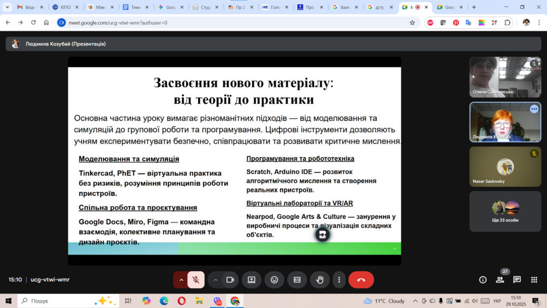Turn on closed captions
547x308 pixels.
click(x=297, y=280)
